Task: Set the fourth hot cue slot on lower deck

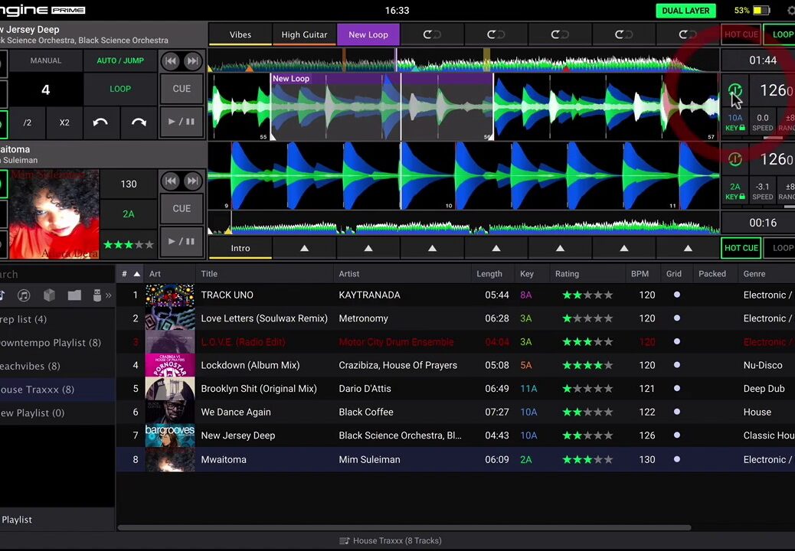Action: (432, 248)
